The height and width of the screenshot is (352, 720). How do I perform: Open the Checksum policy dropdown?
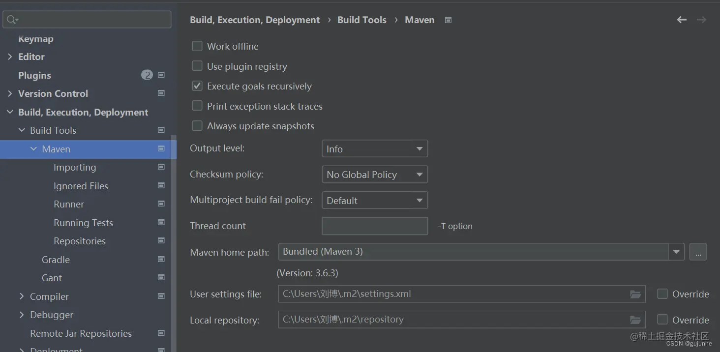[x=375, y=175]
